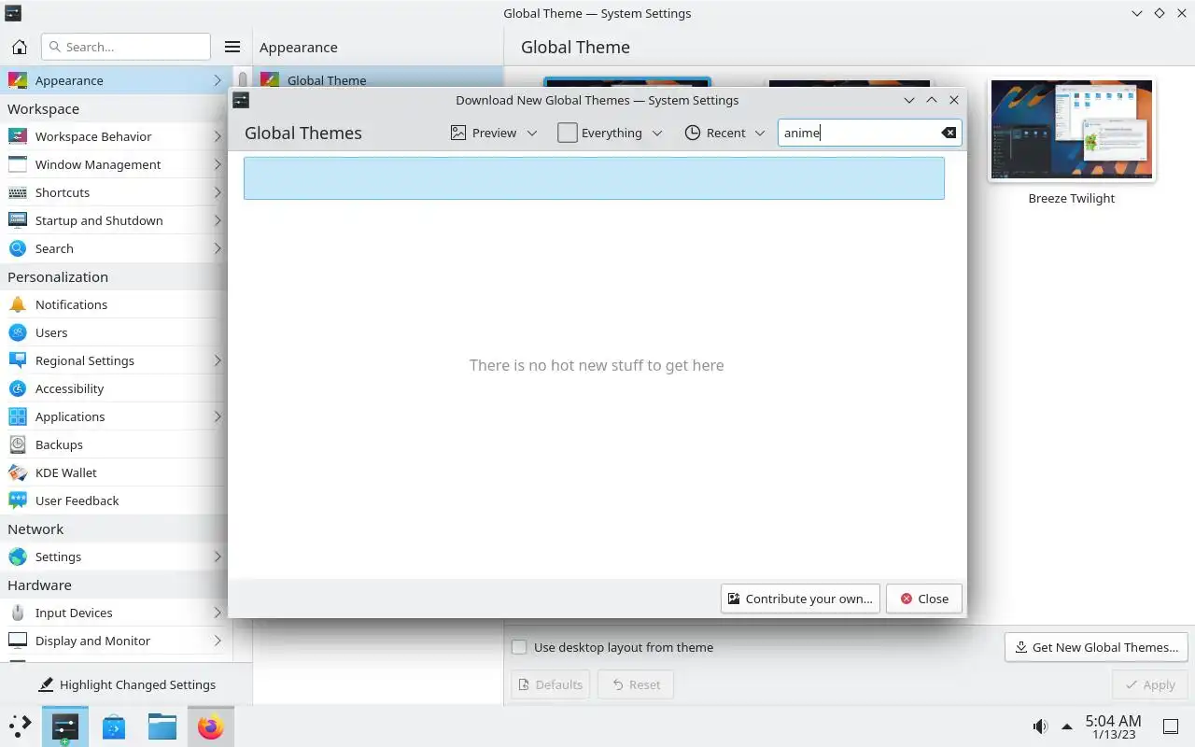
Task: Open the Recent sort order dropdown
Action: [x=724, y=133]
